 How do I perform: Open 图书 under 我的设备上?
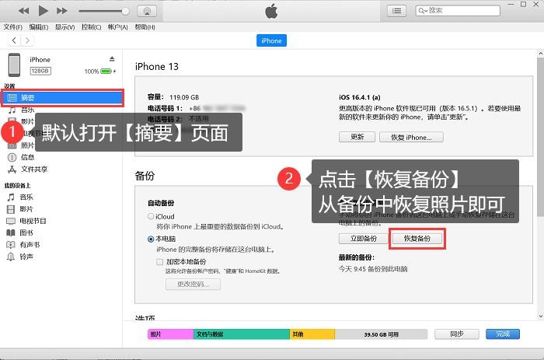(26, 232)
